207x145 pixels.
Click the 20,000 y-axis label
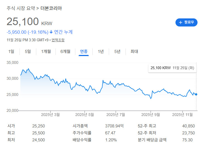[x=12, y=111]
